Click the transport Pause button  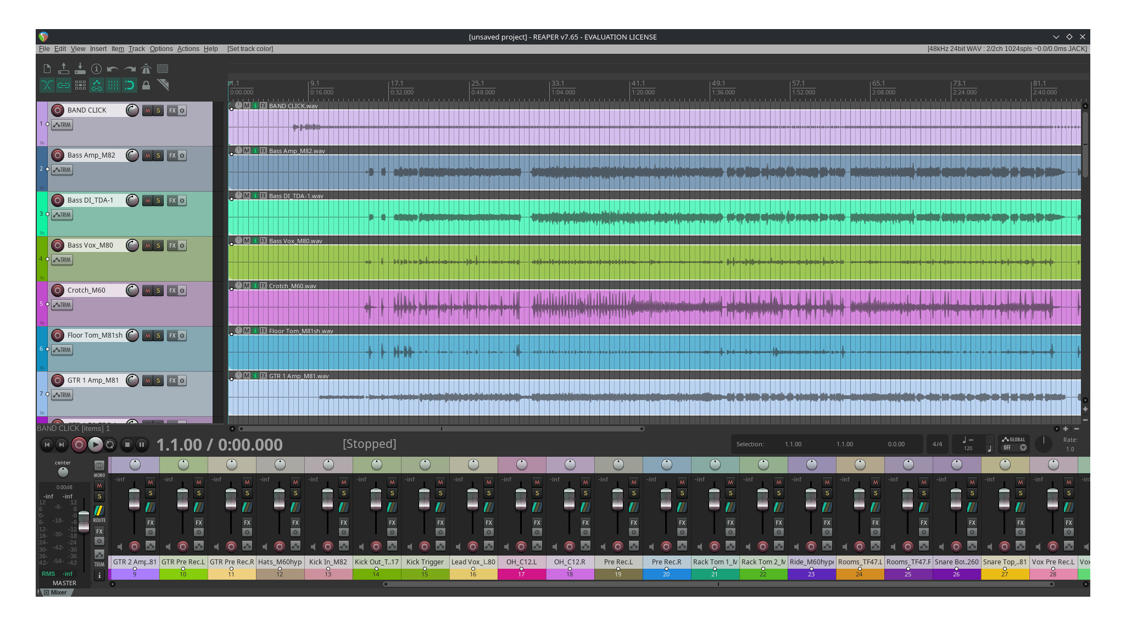142,445
